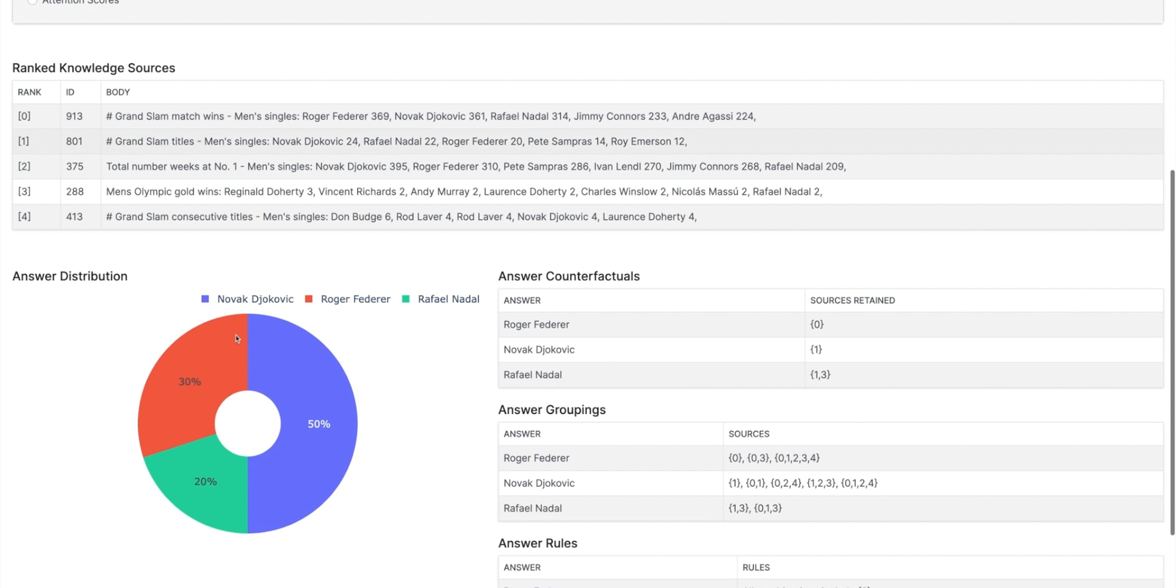Image resolution: width=1176 pixels, height=588 pixels.
Task: Toggle Roger Federer legend label in chart
Action: 356,299
